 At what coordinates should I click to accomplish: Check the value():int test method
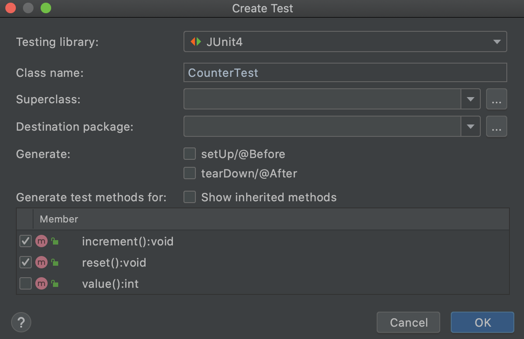[25, 283]
